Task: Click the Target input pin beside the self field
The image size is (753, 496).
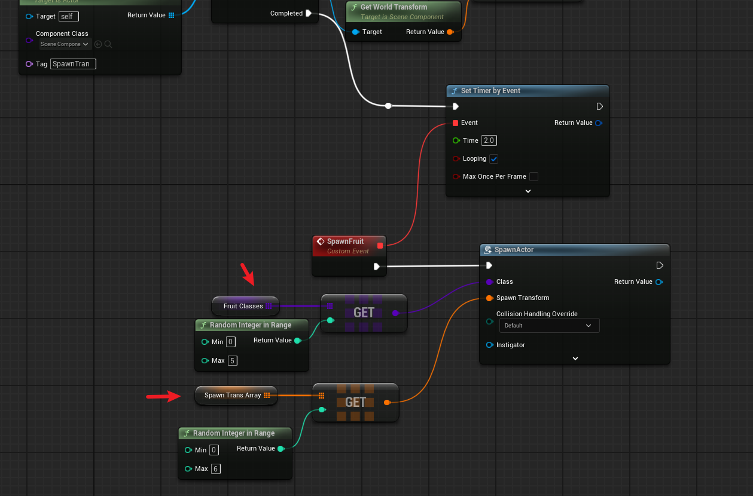Action: pos(29,16)
